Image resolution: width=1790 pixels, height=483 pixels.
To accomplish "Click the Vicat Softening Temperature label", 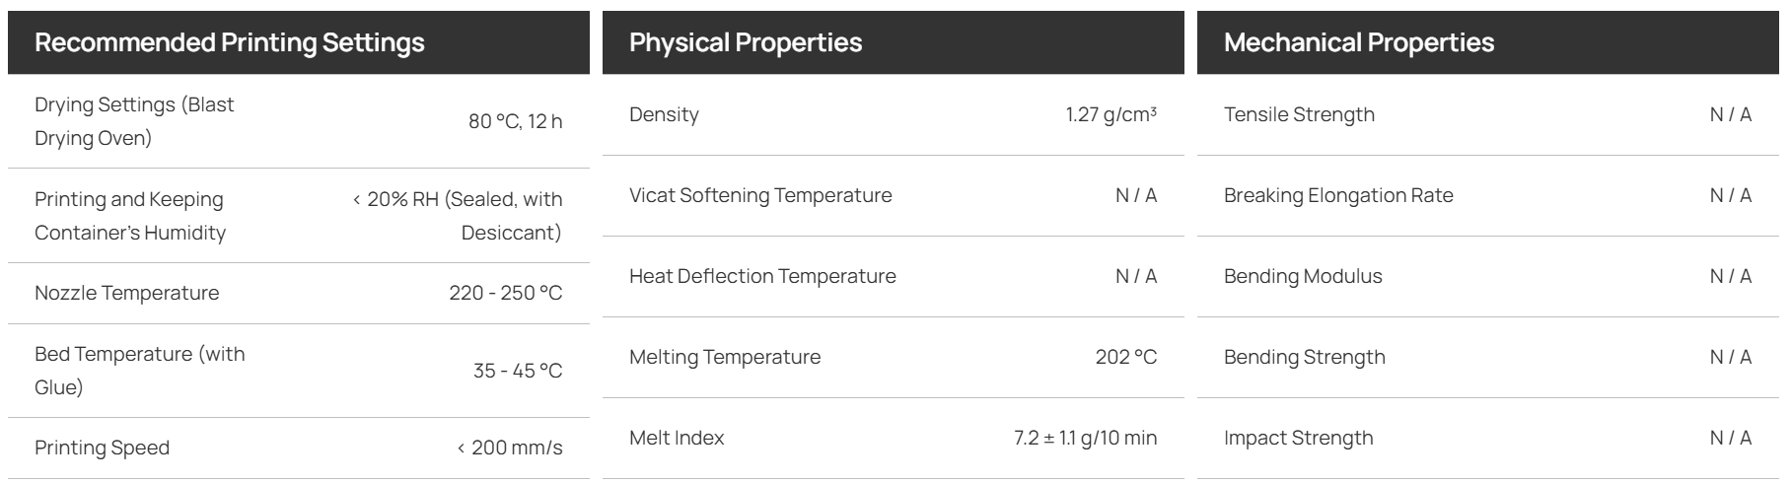I will pyautogui.click(x=760, y=195).
